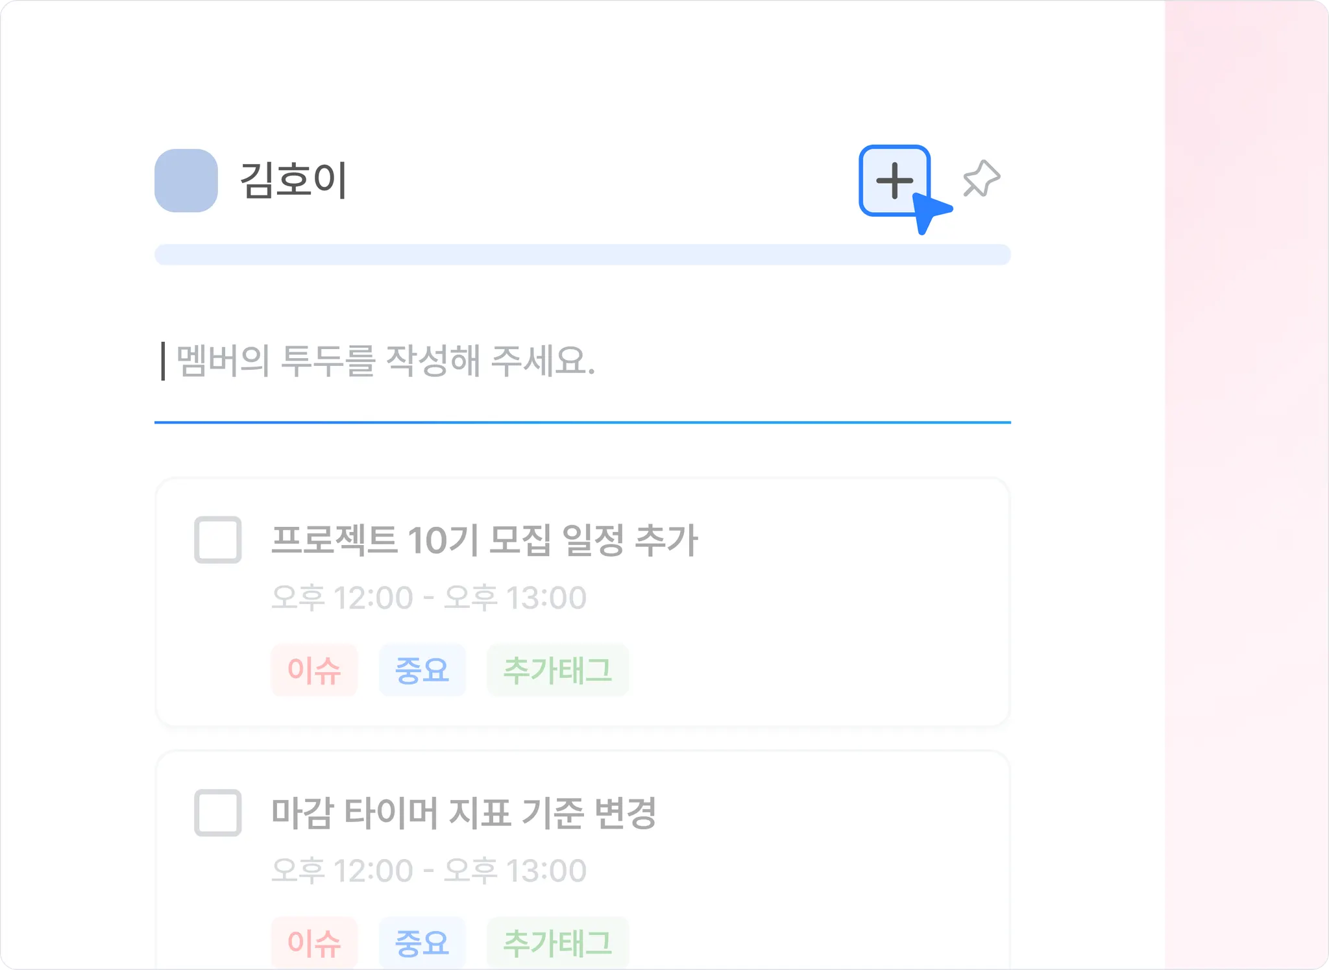Viewport: 1329px width, 970px height.
Task: Open the 프로젝트 10기 모집 일정 추가 todo title
Action: [484, 540]
